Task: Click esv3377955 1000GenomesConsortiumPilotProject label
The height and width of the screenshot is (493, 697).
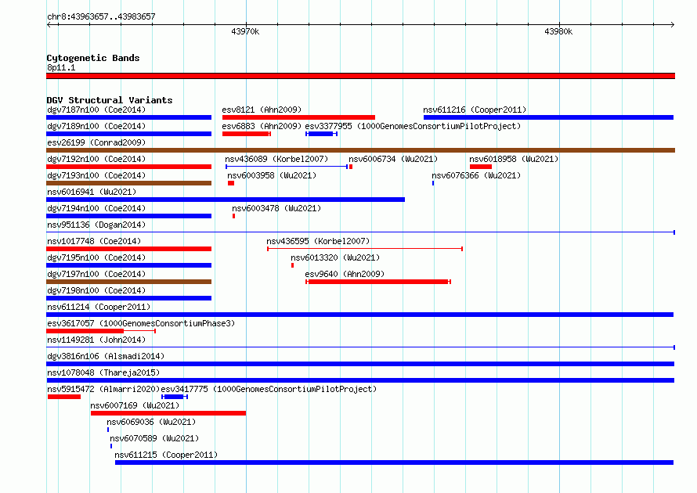Action: pos(413,126)
